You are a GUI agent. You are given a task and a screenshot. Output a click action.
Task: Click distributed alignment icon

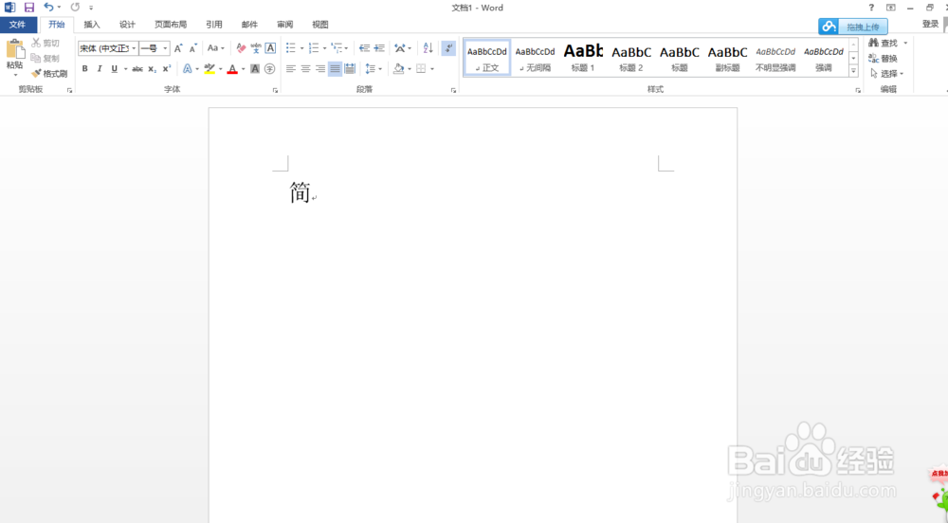click(x=350, y=69)
